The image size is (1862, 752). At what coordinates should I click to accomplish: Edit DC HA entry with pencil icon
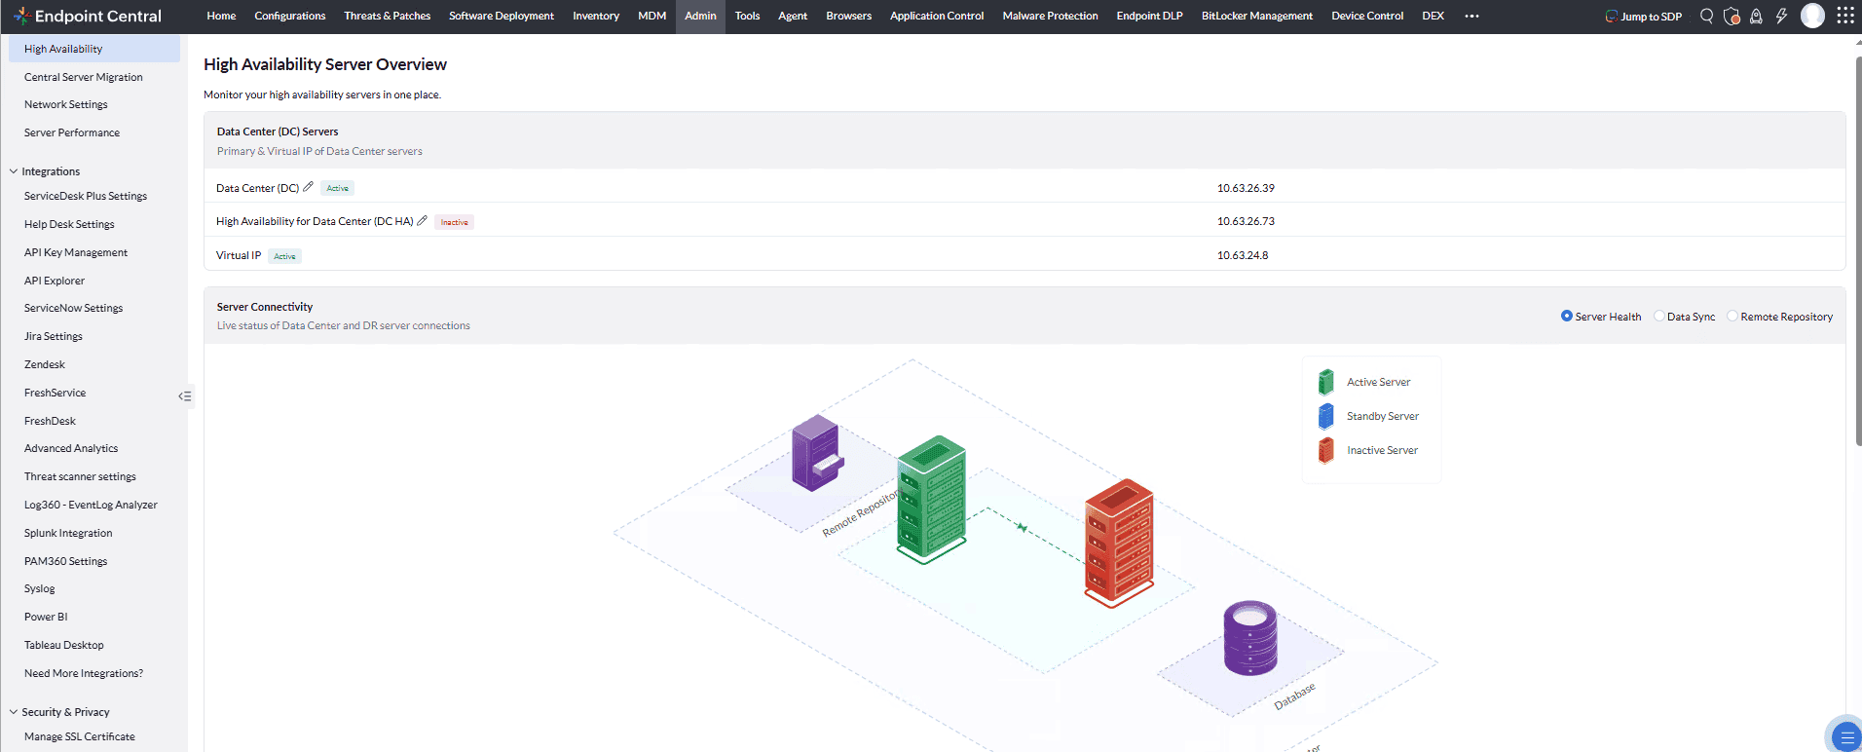[423, 221]
